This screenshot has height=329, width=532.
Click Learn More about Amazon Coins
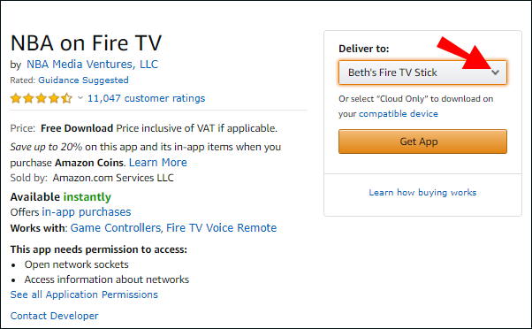(x=158, y=163)
